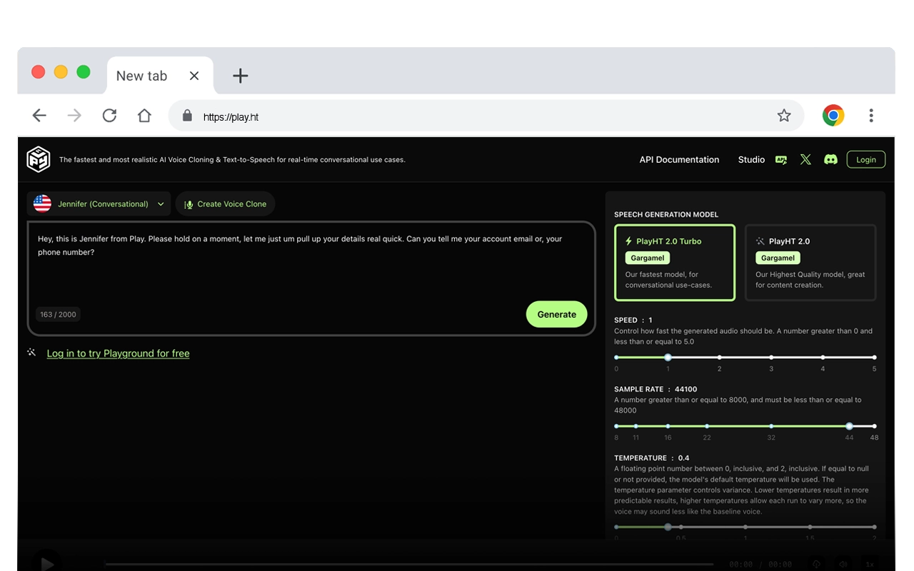Screen dimensions: 914x571
Task: Click the audio progress bar
Action: tap(408, 564)
